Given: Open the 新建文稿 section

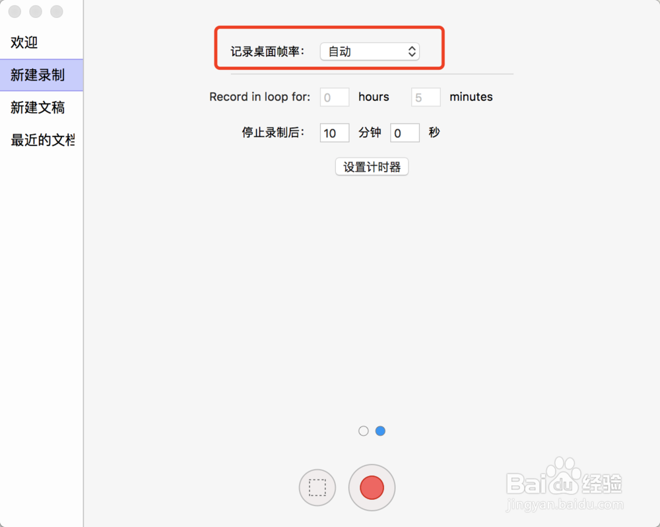Looking at the screenshot, I should pyautogui.click(x=36, y=108).
